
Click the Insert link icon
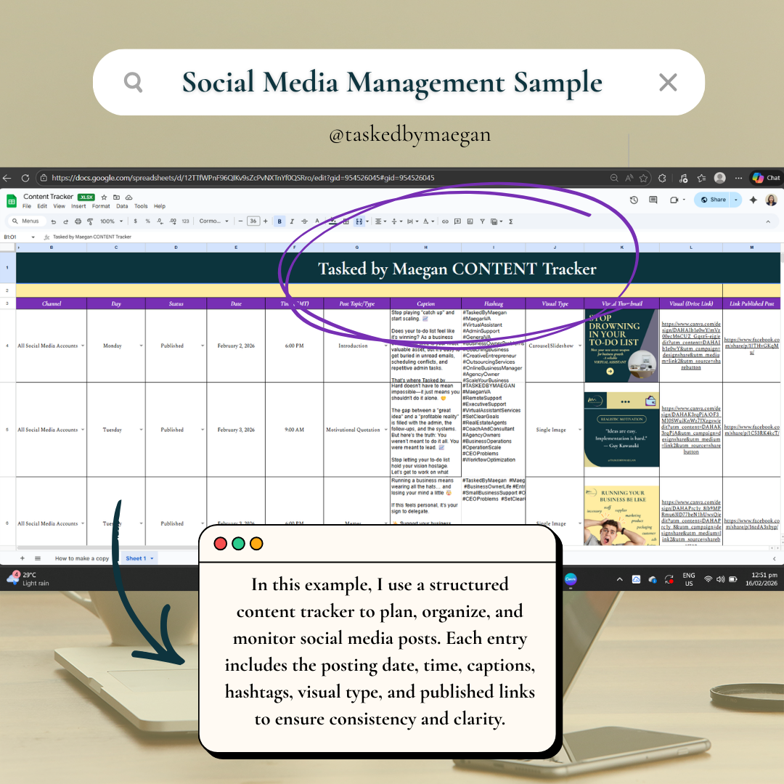coord(446,221)
